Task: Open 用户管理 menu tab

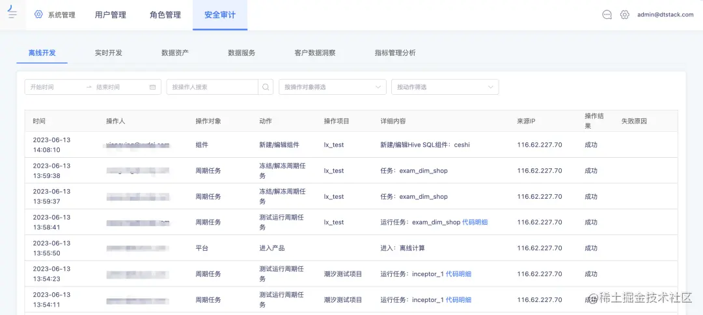Action: click(x=110, y=15)
